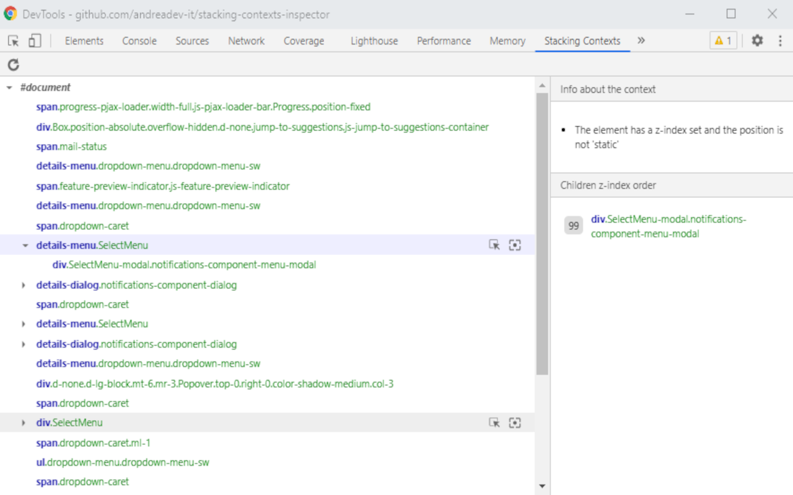Collapse the details-menu.SelectMenu tree node
793x495 pixels.
click(25, 245)
